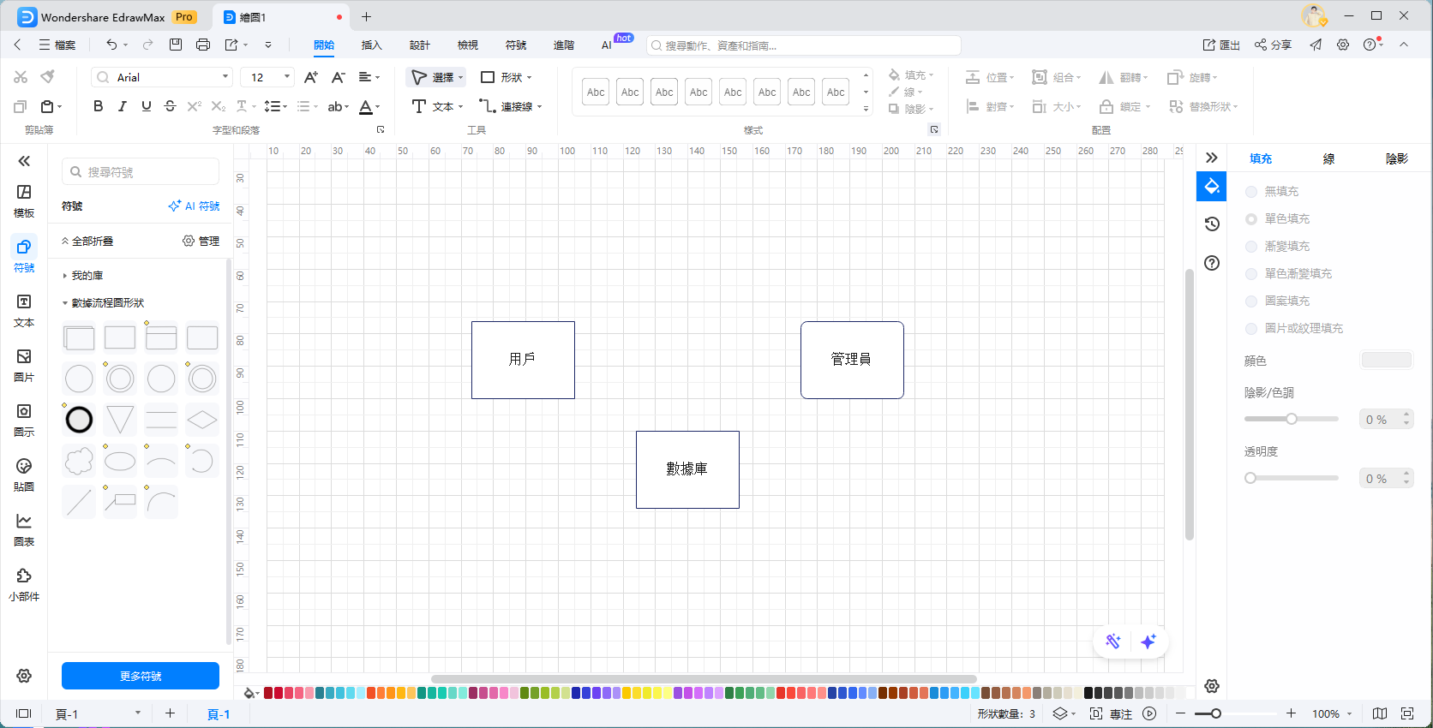Select the 無填充 radio option

click(1251, 192)
